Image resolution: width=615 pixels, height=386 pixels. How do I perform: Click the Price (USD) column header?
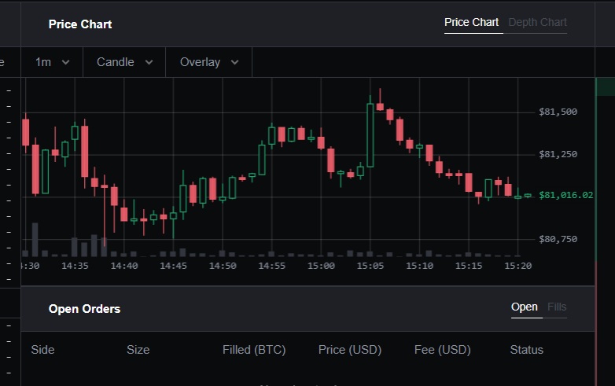tap(349, 350)
